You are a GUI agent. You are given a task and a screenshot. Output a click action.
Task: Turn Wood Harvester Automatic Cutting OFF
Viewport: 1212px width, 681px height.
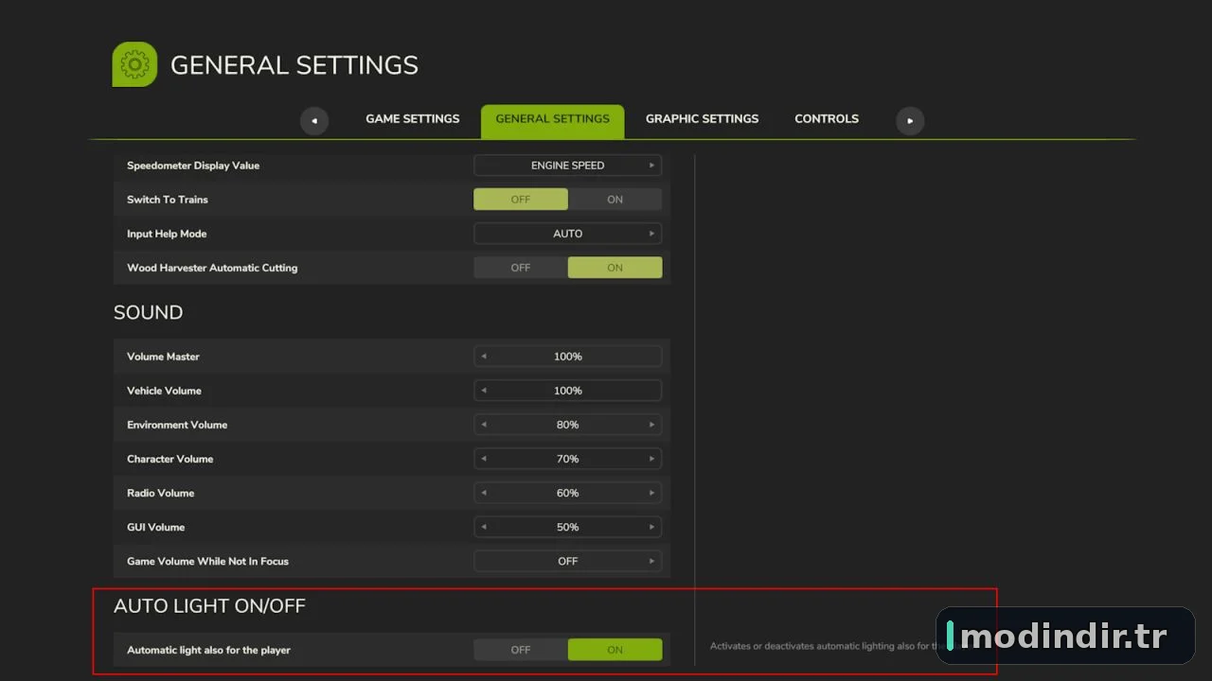point(521,268)
